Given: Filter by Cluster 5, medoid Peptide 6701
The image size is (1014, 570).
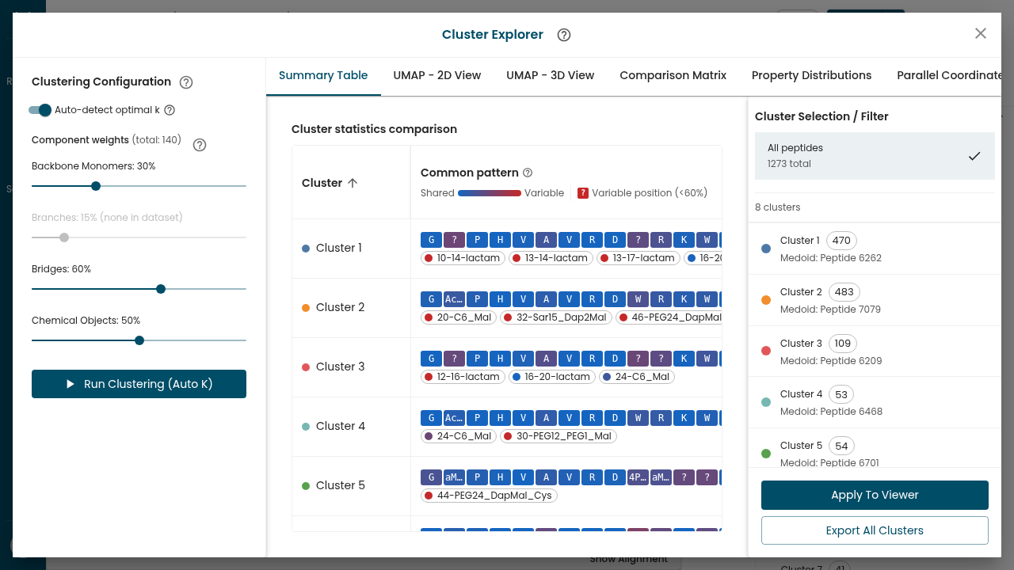Looking at the screenshot, I should (875, 448).
